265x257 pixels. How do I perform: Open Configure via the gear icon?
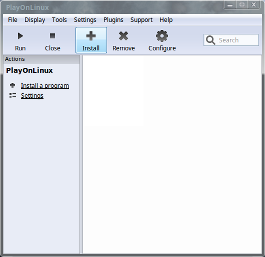(162, 36)
